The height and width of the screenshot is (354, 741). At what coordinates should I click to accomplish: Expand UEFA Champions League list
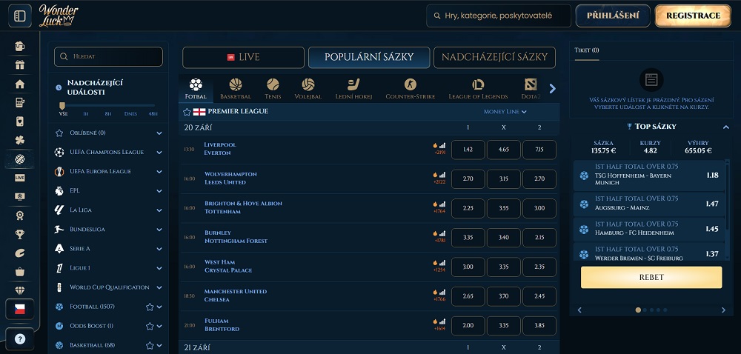click(159, 153)
